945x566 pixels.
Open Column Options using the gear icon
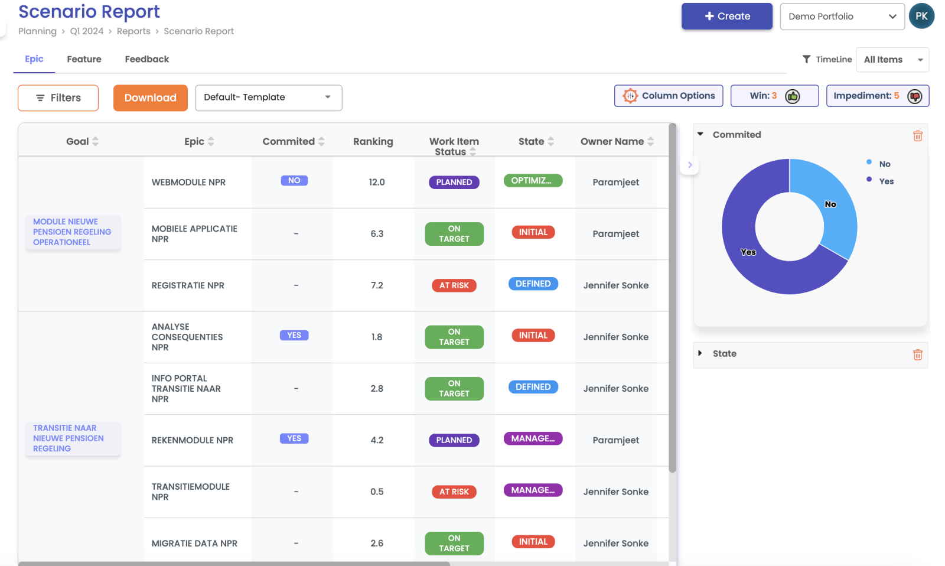point(630,95)
